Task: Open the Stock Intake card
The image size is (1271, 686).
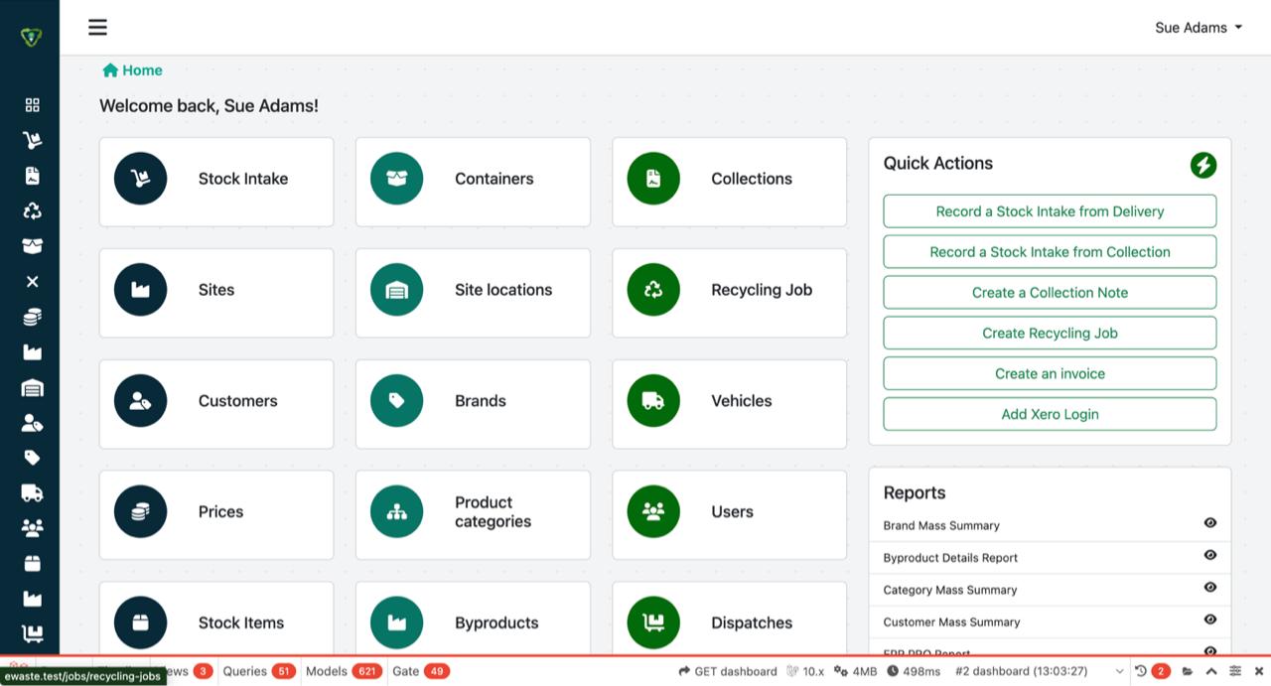Action: pyautogui.click(x=216, y=180)
